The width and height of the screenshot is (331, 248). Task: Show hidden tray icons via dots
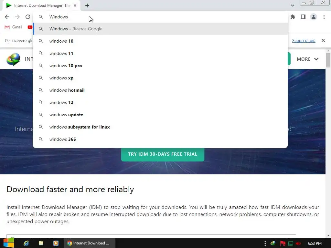click(x=265, y=243)
